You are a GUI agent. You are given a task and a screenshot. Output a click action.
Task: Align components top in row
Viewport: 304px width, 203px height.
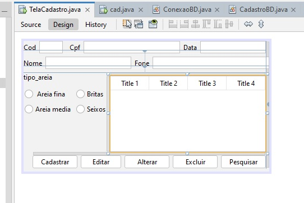[x=206, y=24]
